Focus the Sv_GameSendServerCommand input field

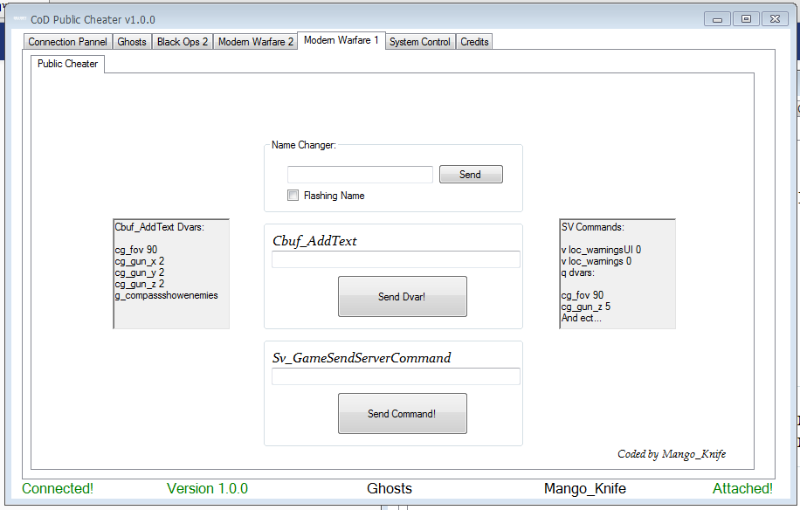396,376
